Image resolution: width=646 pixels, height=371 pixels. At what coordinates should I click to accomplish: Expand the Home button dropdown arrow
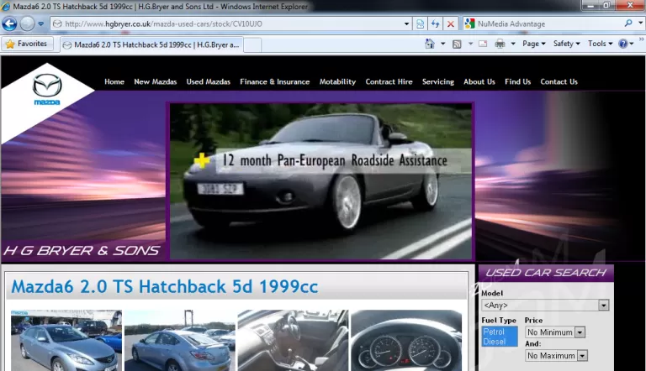coord(443,44)
